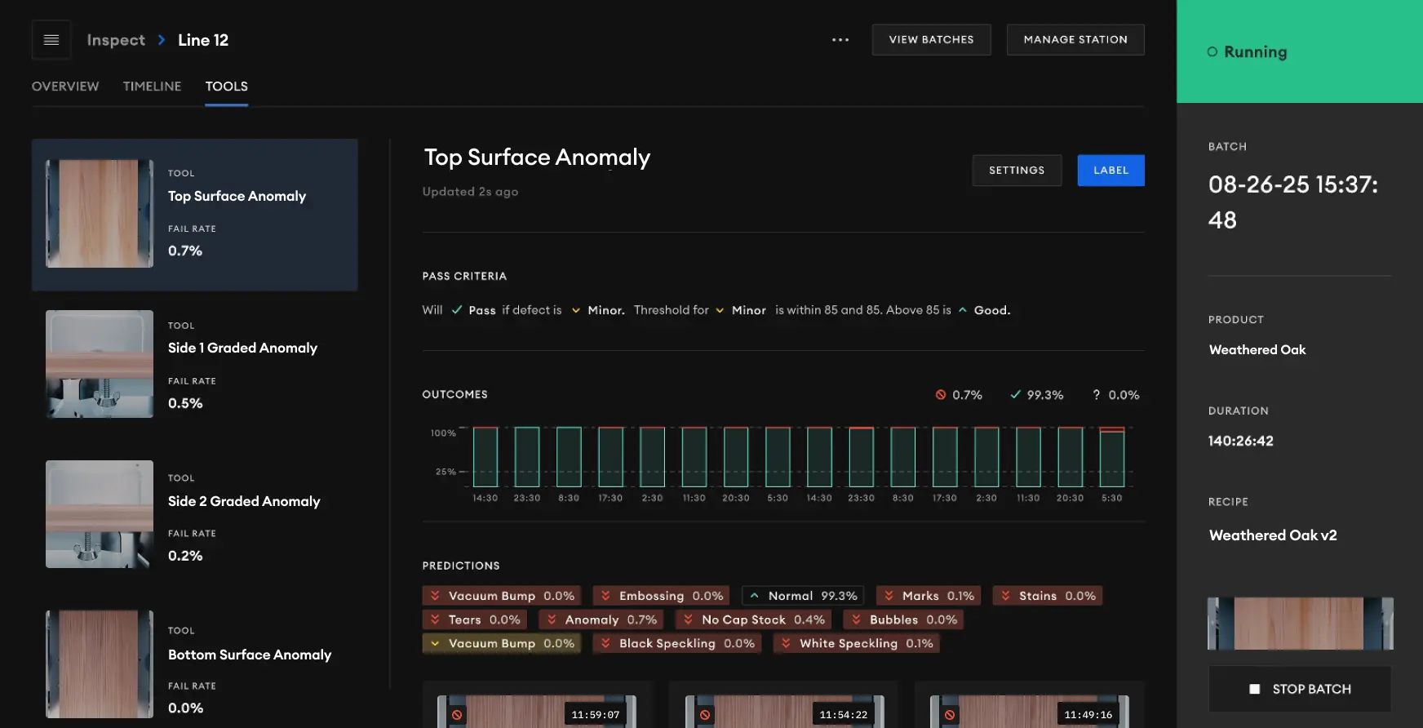Click the White Speckling chip's chevron icon

(x=786, y=644)
